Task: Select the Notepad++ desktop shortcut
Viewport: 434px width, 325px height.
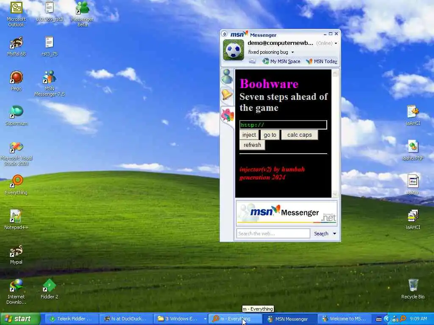Action: (x=16, y=220)
